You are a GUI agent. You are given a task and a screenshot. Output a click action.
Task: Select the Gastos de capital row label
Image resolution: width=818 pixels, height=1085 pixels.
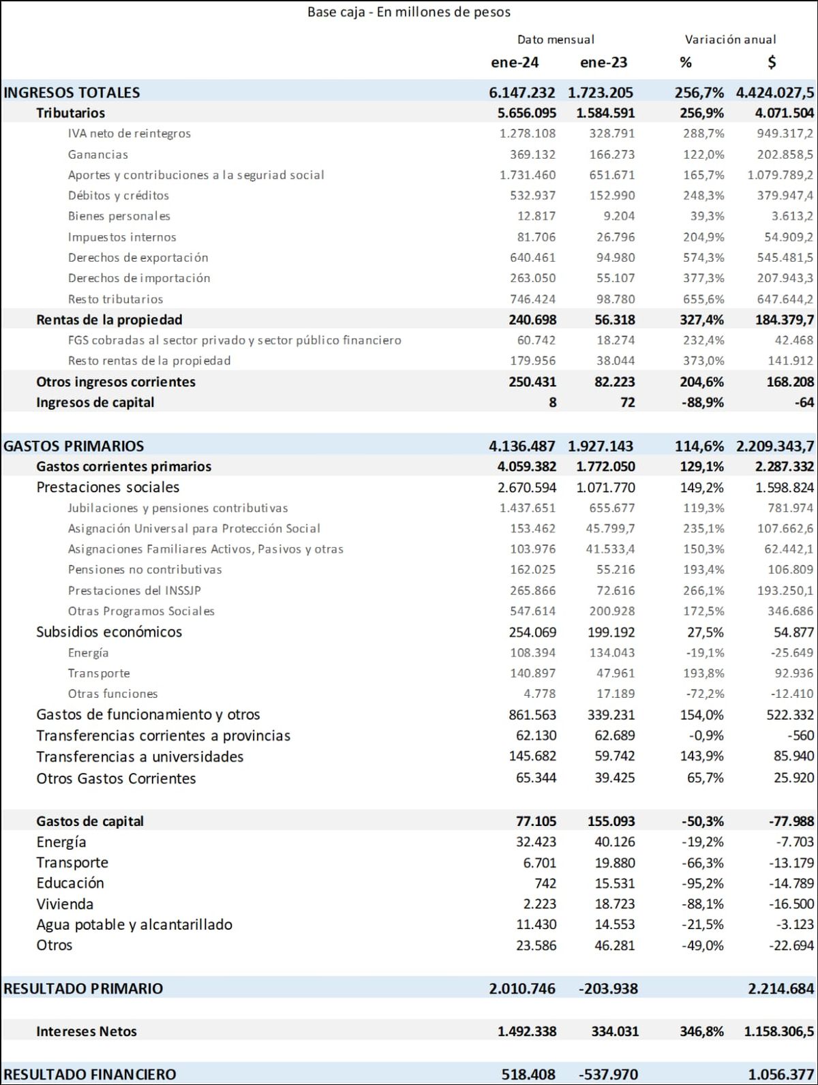[90, 821]
